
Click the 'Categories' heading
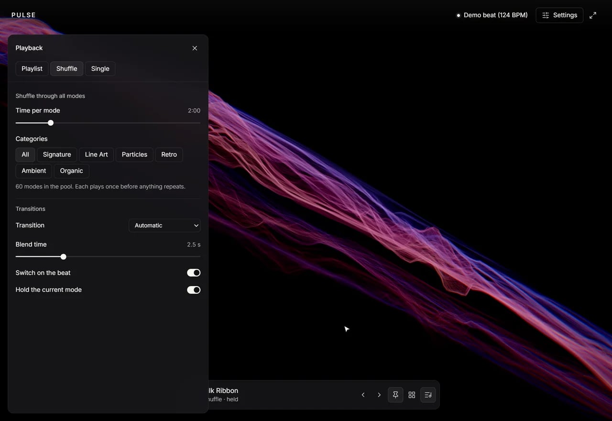32,139
